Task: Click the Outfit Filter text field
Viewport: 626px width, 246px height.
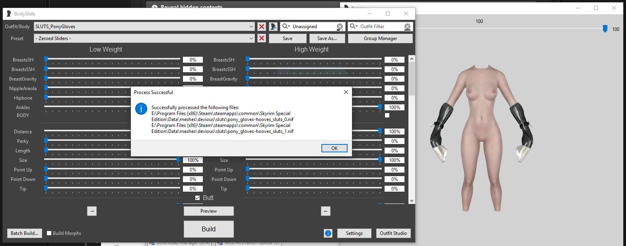Action: [x=381, y=27]
